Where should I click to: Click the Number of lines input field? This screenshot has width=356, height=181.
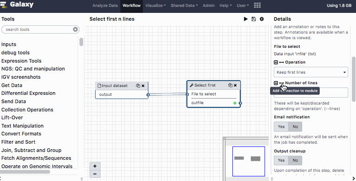[x=311, y=93]
